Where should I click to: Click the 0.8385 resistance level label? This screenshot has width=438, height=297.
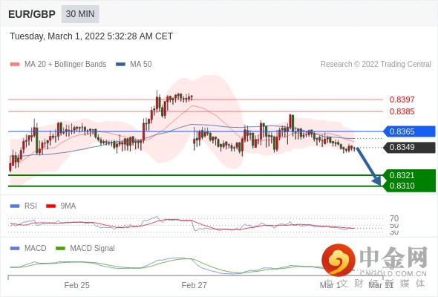[x=402, y=111]
